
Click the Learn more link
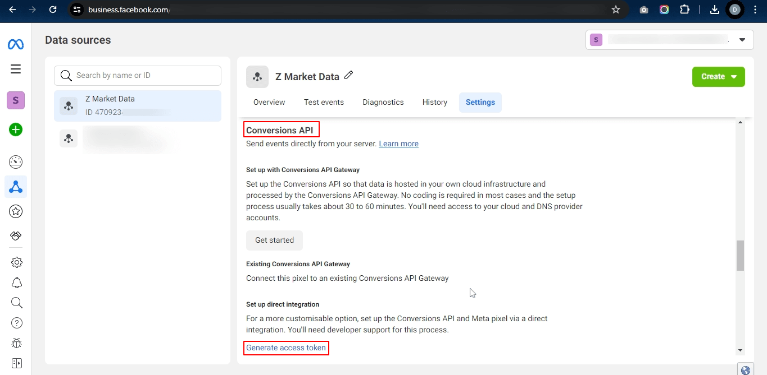tap(399, 143)
